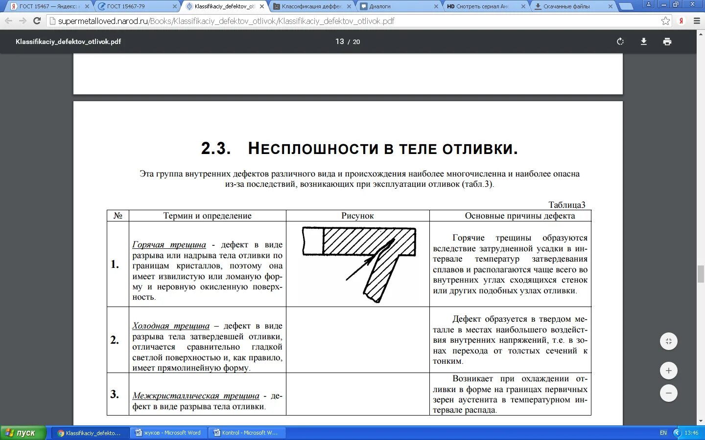This screenshot has height=440, width=705.
Task: Reload the current page
Action: coord(37,21)
